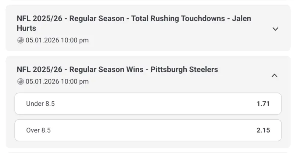Click the 2.15 odds value
This screenshot has height=153, width=294.
(x=263, y=130)
